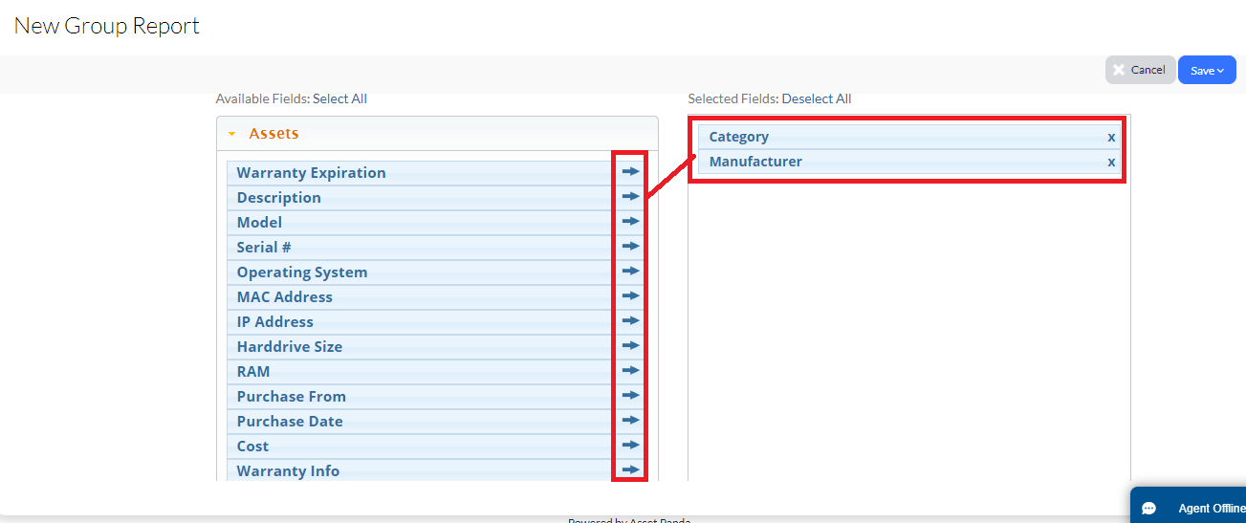Select the Warranty Info field label
The height and width of the screenshot is (523, 1246).
288,471
